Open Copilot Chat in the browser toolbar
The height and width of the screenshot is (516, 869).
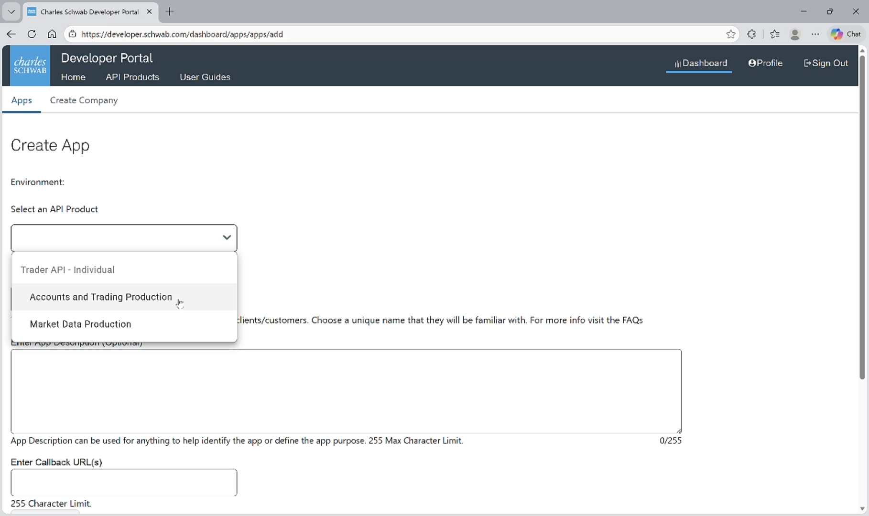click(845, 34)
